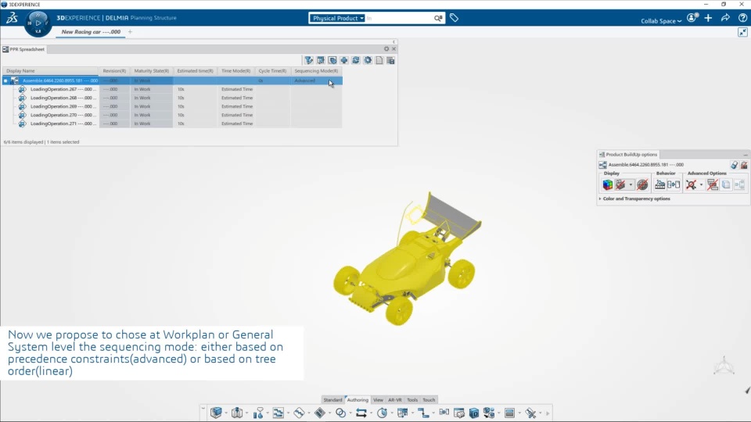Open the Collab Space menu
The width and height of the screenshot is (751, 422).
point(661,21)
